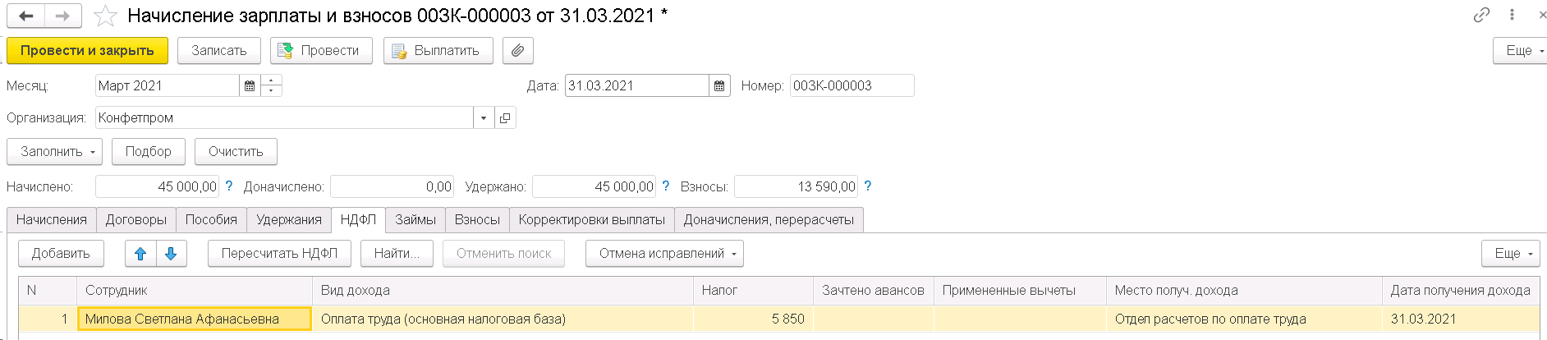
Task: Mark document as favorite with star
Action: (x=105, y=16)
